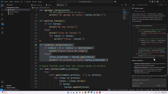Close the demo.py editor tab
168x94 pixels.
tap(66, 5)
